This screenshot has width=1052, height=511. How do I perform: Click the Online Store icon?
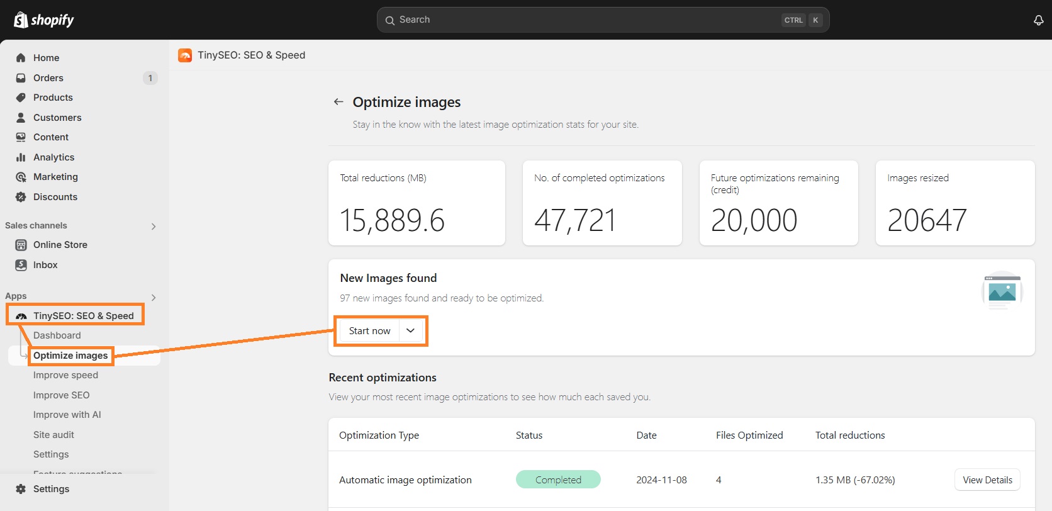click(x=21, y=245)
